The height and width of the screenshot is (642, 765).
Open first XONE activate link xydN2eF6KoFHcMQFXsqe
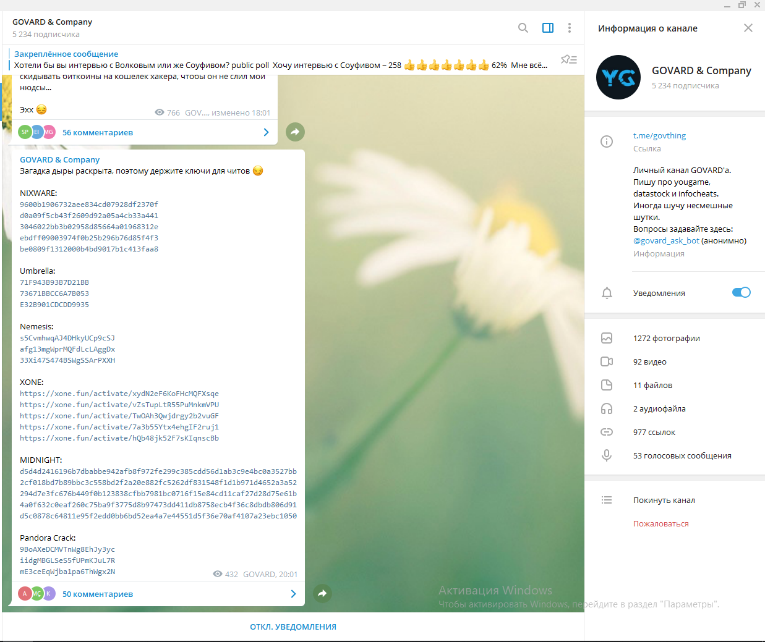pyautogui.click(x=119, y=394)
